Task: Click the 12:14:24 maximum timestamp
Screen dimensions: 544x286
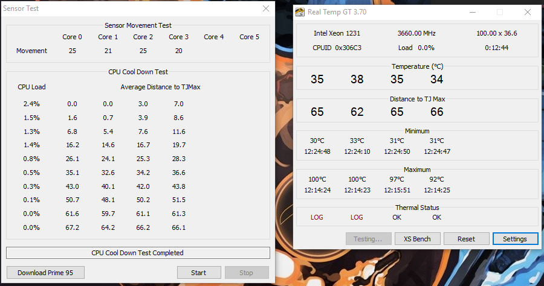Action: (317, 190)
